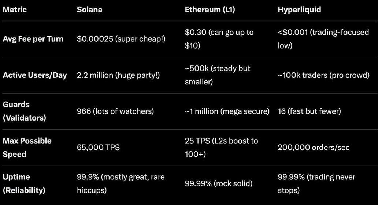Click the Metric column header
This screenshot has width=378, height=205.
coord(15,10)
